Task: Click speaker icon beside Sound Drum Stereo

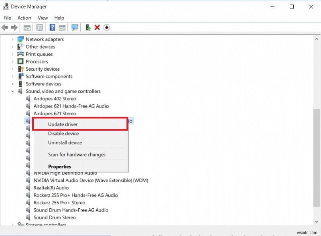Action: click(x=28, y=218)
